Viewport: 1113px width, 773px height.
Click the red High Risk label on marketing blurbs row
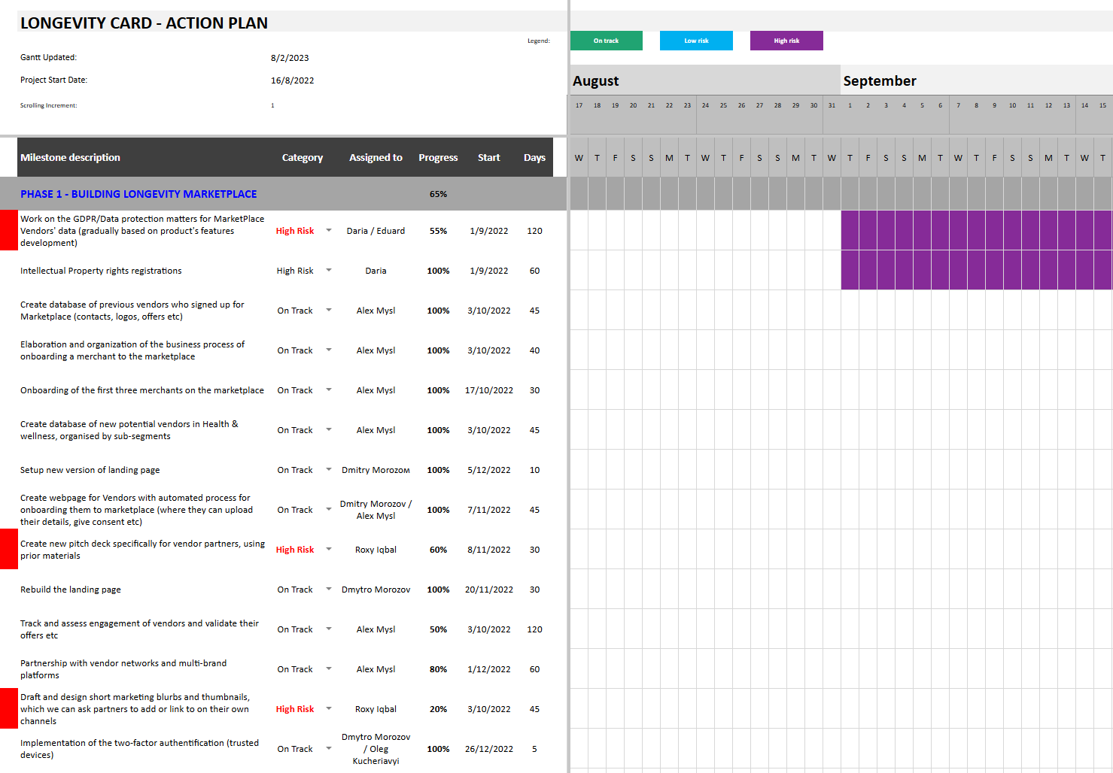click(295, 709)
